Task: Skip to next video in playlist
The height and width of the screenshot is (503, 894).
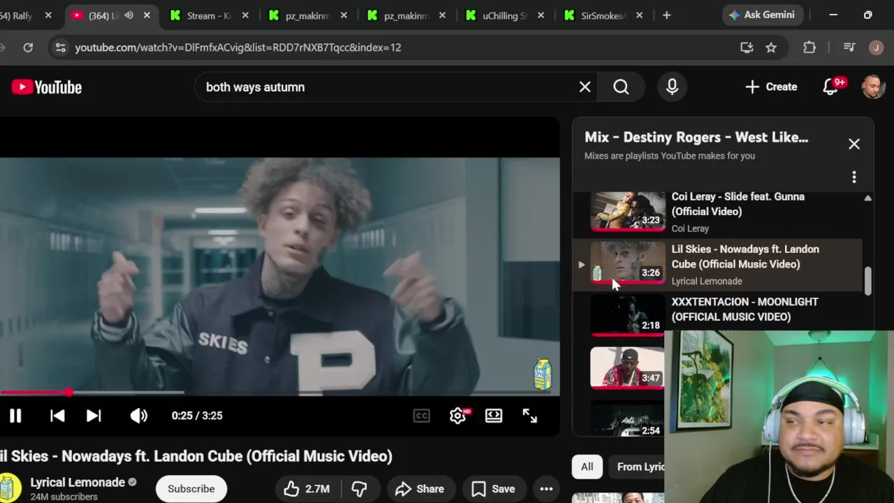Action: [x=94, y=416]
